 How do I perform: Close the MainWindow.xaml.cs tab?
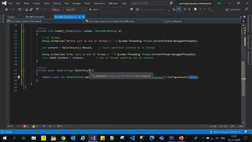(83, 17)
